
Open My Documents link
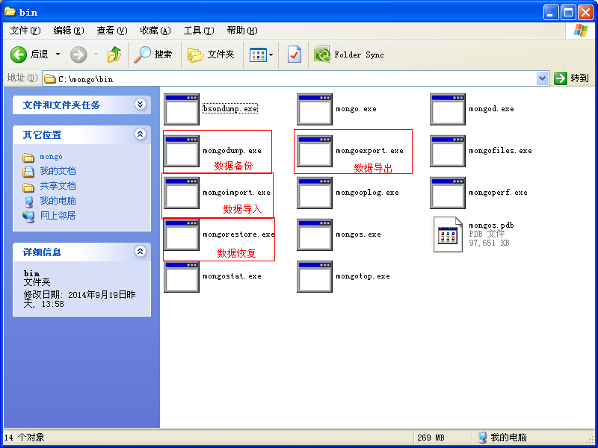coord(58,171)
